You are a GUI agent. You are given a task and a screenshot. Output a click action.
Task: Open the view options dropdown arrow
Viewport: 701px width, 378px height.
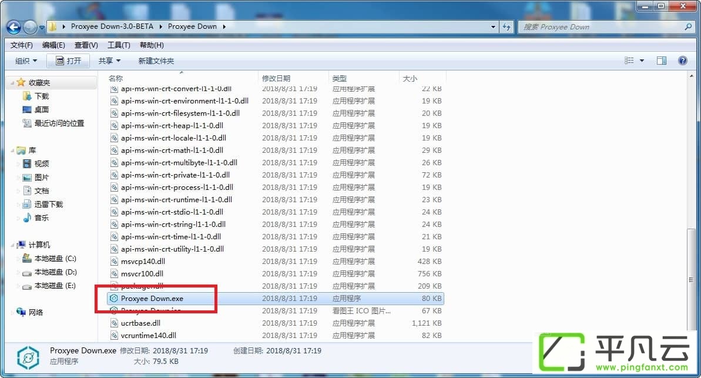[x=642, y=61]
